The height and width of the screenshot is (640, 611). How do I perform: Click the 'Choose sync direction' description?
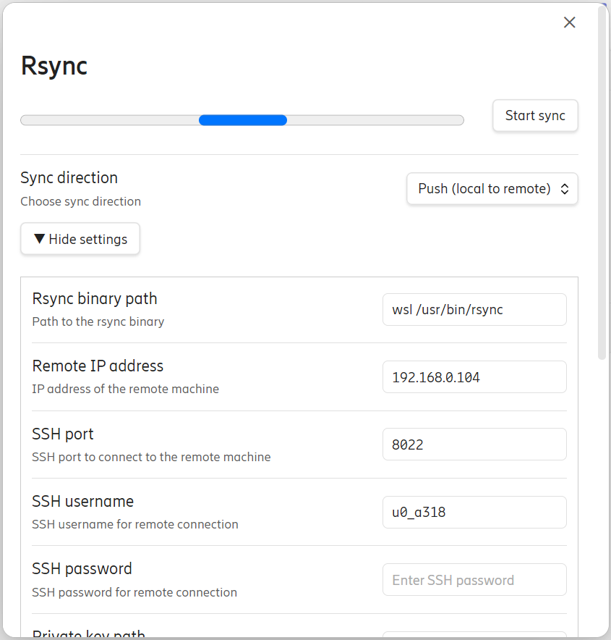[x=81, y=201]
